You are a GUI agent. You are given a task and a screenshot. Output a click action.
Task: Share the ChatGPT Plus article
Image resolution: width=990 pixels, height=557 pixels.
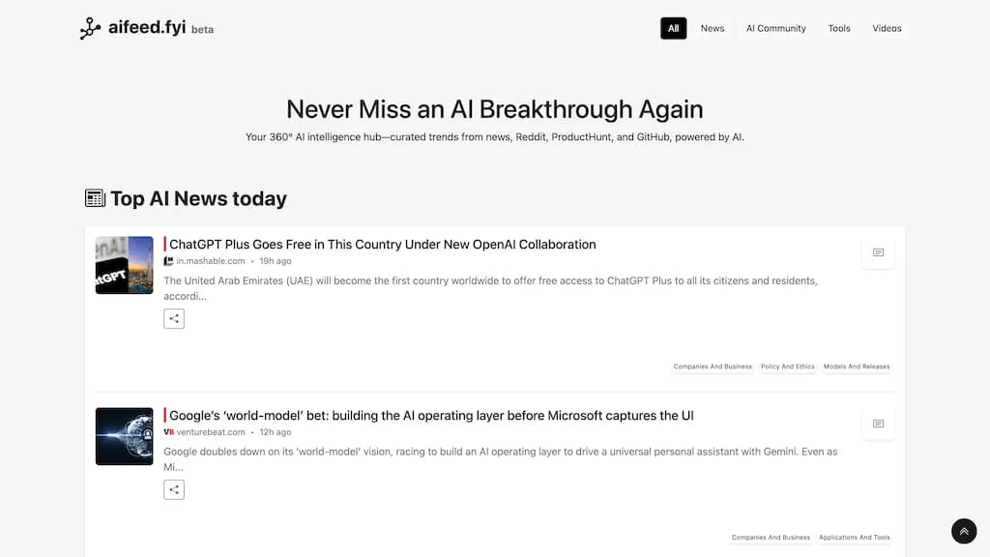pyautogui.click(x=174, y=318)
